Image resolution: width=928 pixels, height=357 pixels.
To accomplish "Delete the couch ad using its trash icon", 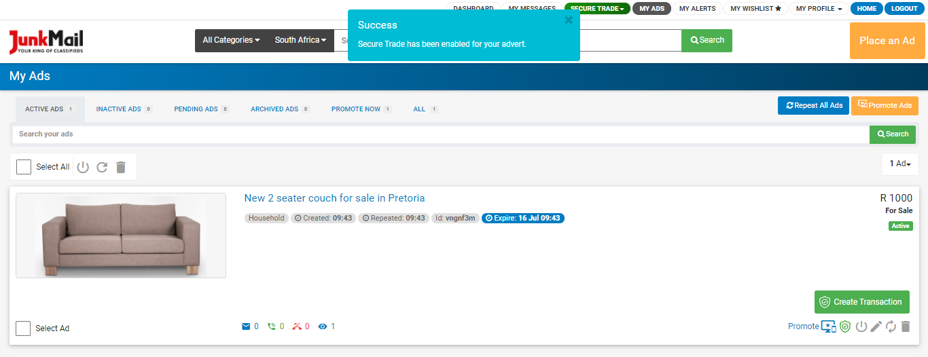I will [x=905, y=326].
